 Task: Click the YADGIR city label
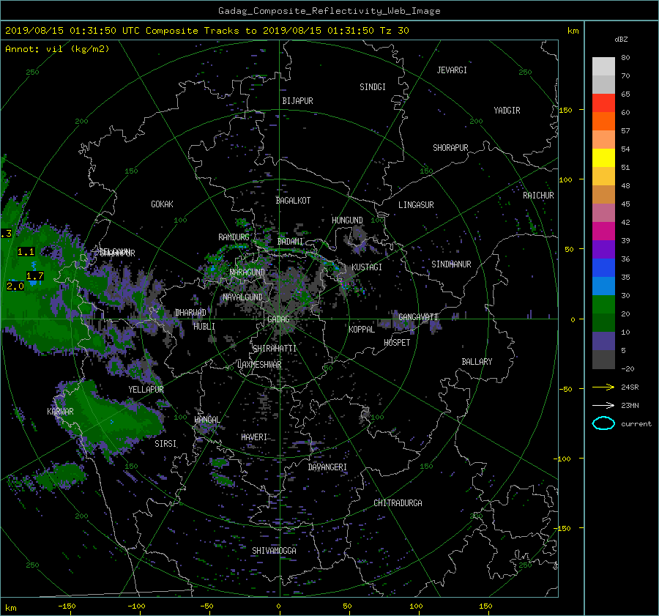pos(507,111)
